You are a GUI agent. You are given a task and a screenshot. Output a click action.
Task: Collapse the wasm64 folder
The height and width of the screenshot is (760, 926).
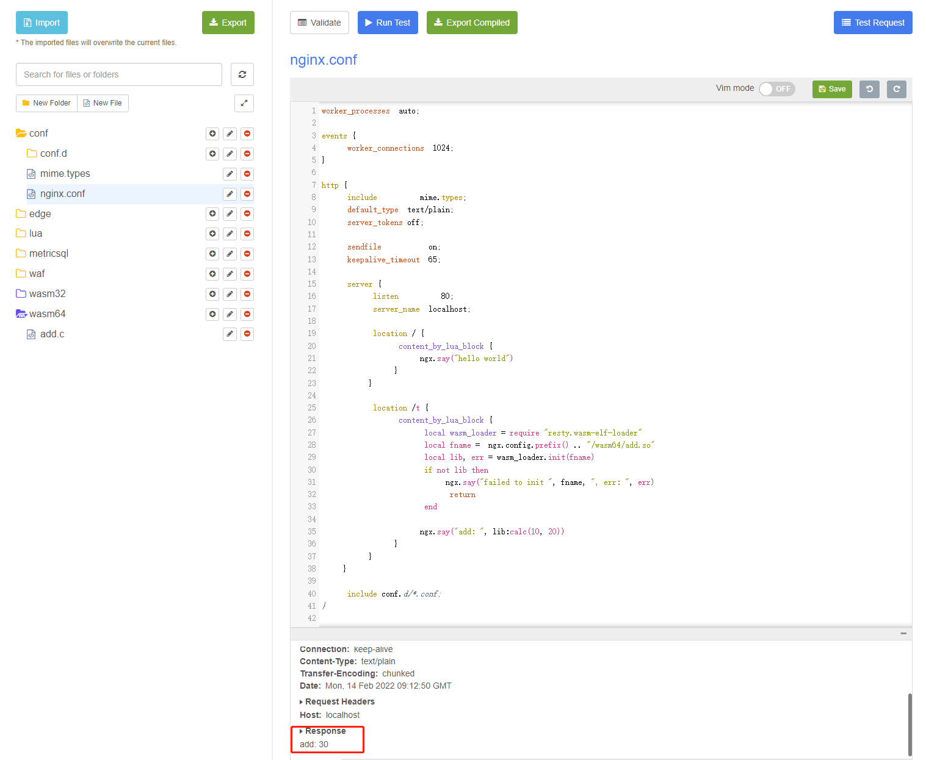coord(41,314)
